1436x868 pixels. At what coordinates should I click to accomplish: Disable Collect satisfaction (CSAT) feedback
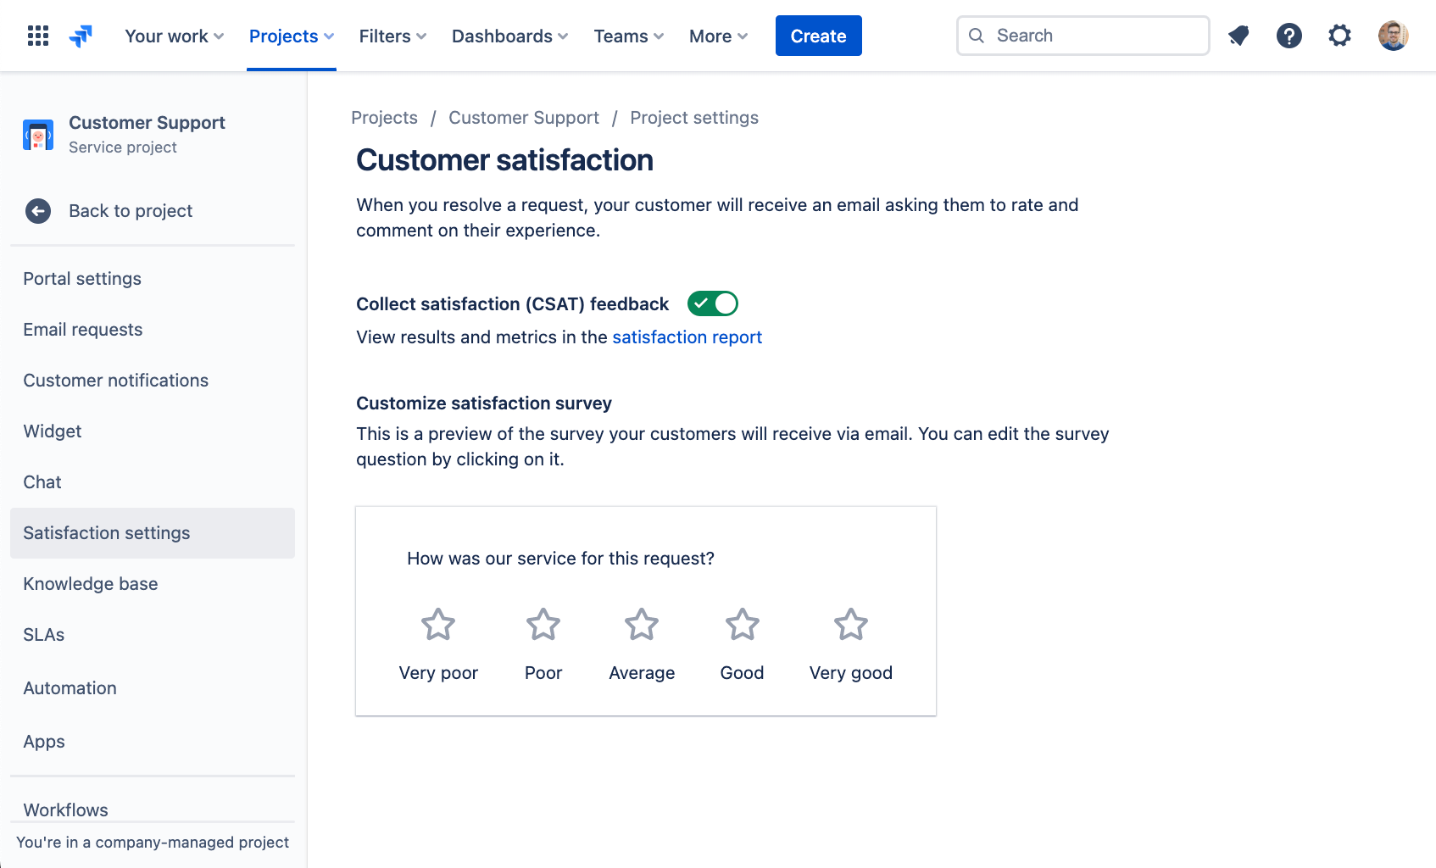click(x=712, y=303)
